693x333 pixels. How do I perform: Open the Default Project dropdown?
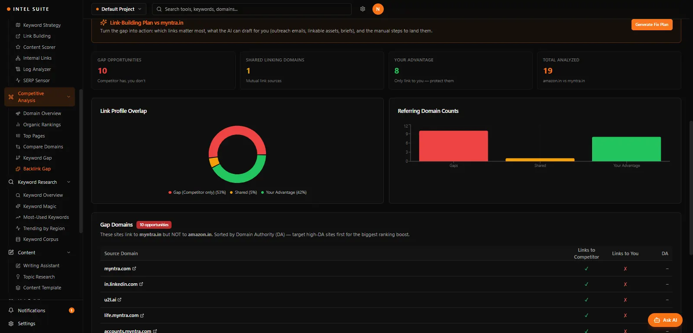click(x=119, y=9)
